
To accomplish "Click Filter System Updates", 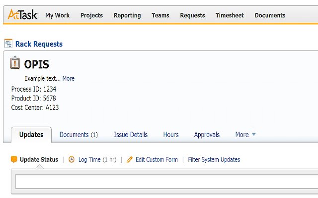I will click(x=214, y=159).
